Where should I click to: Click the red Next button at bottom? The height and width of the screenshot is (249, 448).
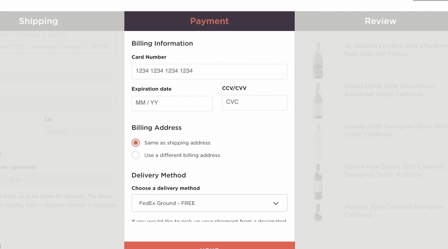[x=209, y=245]
